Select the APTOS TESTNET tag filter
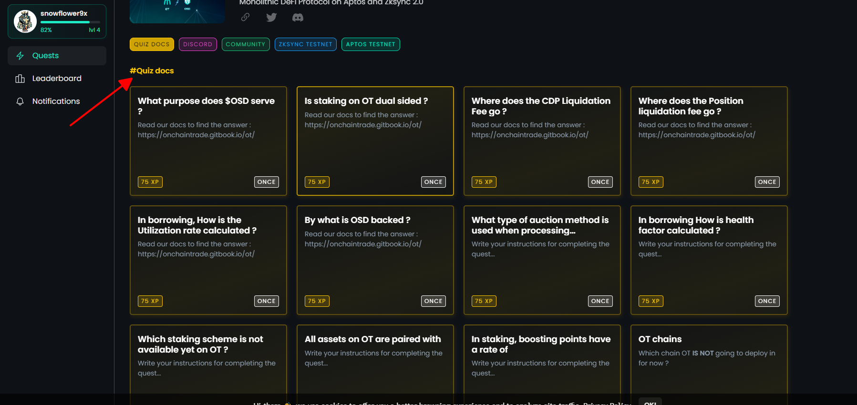Viewport: 857px width, 405px height. coord(371,44)
